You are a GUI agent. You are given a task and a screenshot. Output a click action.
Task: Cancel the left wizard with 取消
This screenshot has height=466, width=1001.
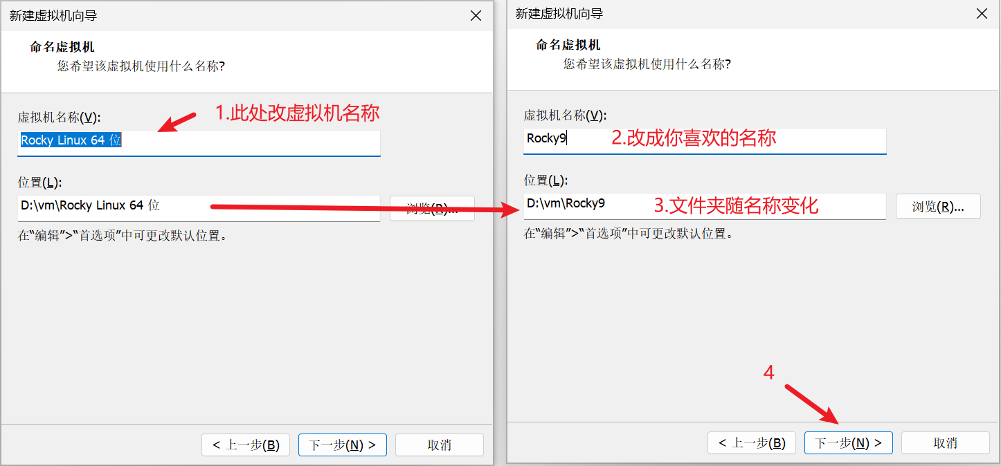(440, 445)
